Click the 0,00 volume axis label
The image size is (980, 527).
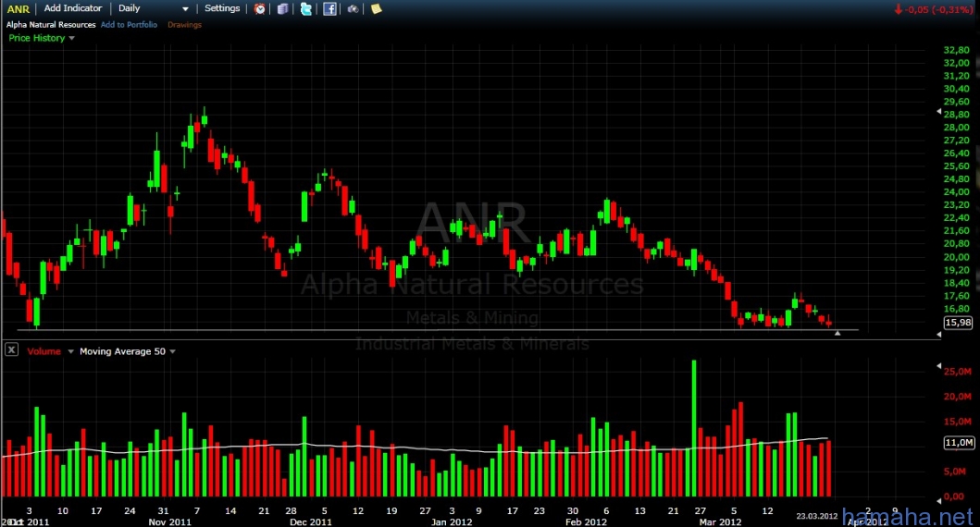point(954,496)
